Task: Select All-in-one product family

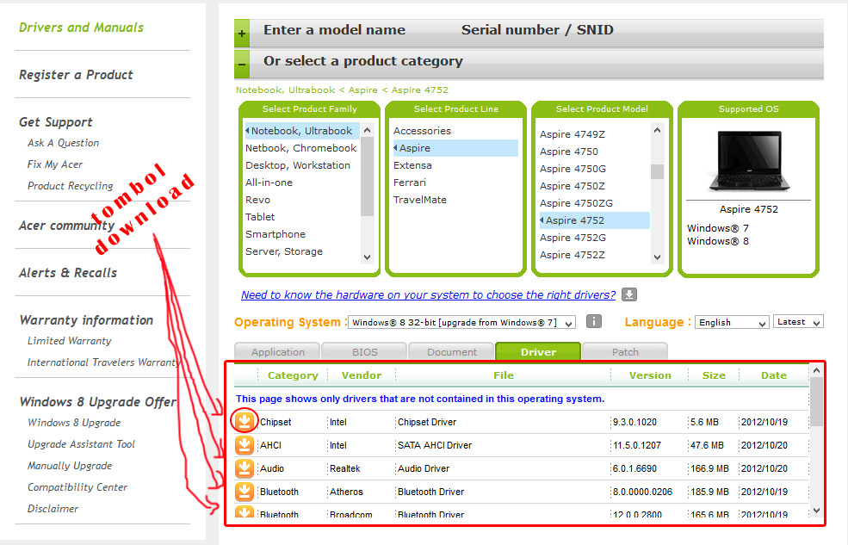Action: point(269,183)
